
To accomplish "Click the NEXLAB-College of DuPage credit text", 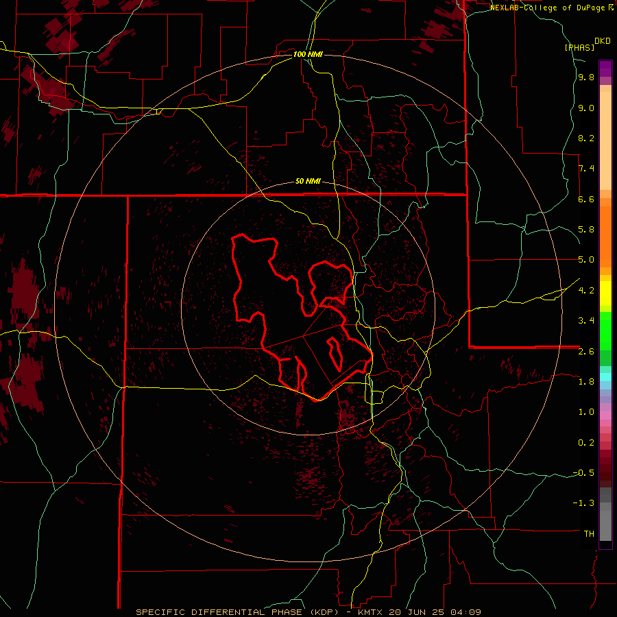I will [548, 8].
